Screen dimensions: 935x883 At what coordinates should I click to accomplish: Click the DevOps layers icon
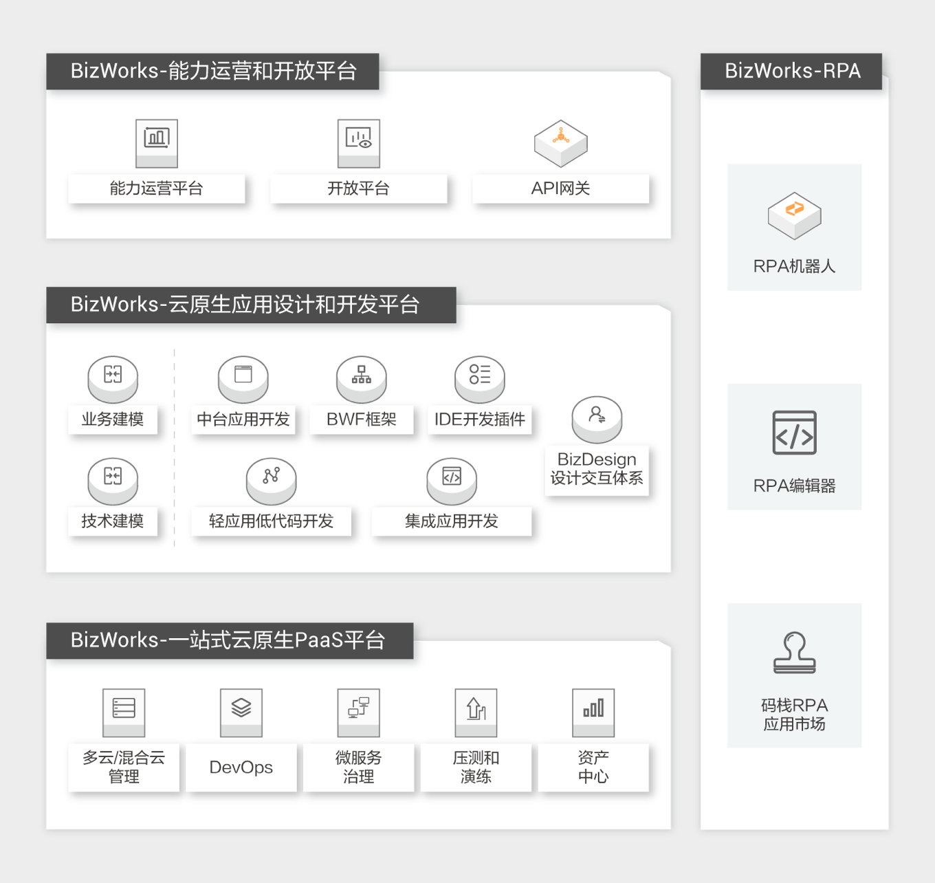pyautogui.click(x=241, y=712)
